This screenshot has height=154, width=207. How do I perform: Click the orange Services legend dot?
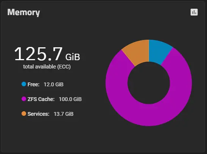(x=24, y=114)
